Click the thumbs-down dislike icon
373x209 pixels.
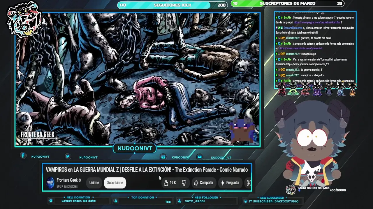[184, 183]
